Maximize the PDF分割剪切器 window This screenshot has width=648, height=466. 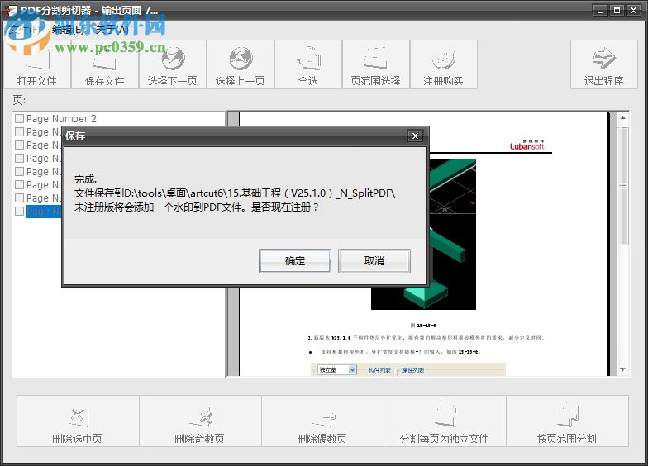[x=617, y=10]
